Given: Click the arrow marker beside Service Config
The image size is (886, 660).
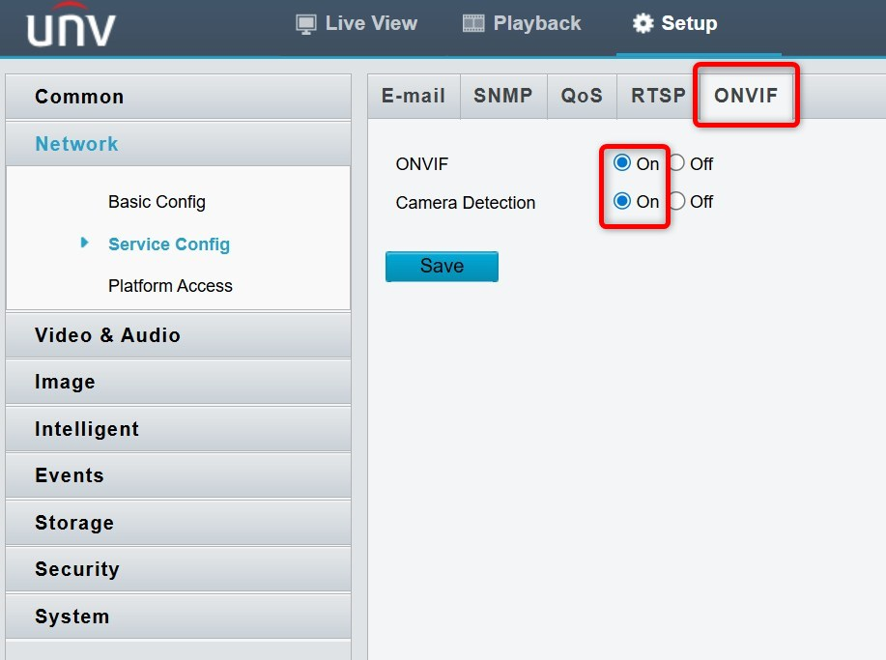Looking at the screenshot, I should (84, 243).
